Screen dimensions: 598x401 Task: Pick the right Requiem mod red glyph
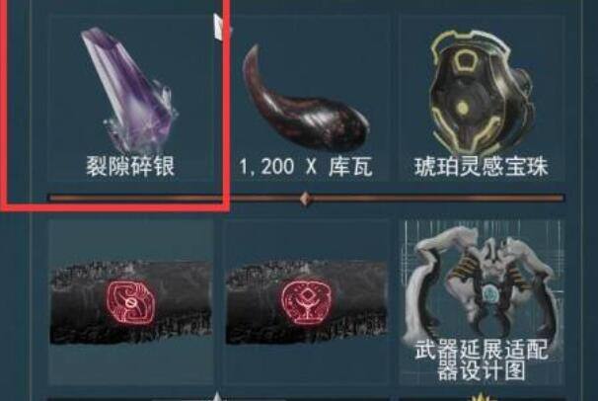click(306, 303)
